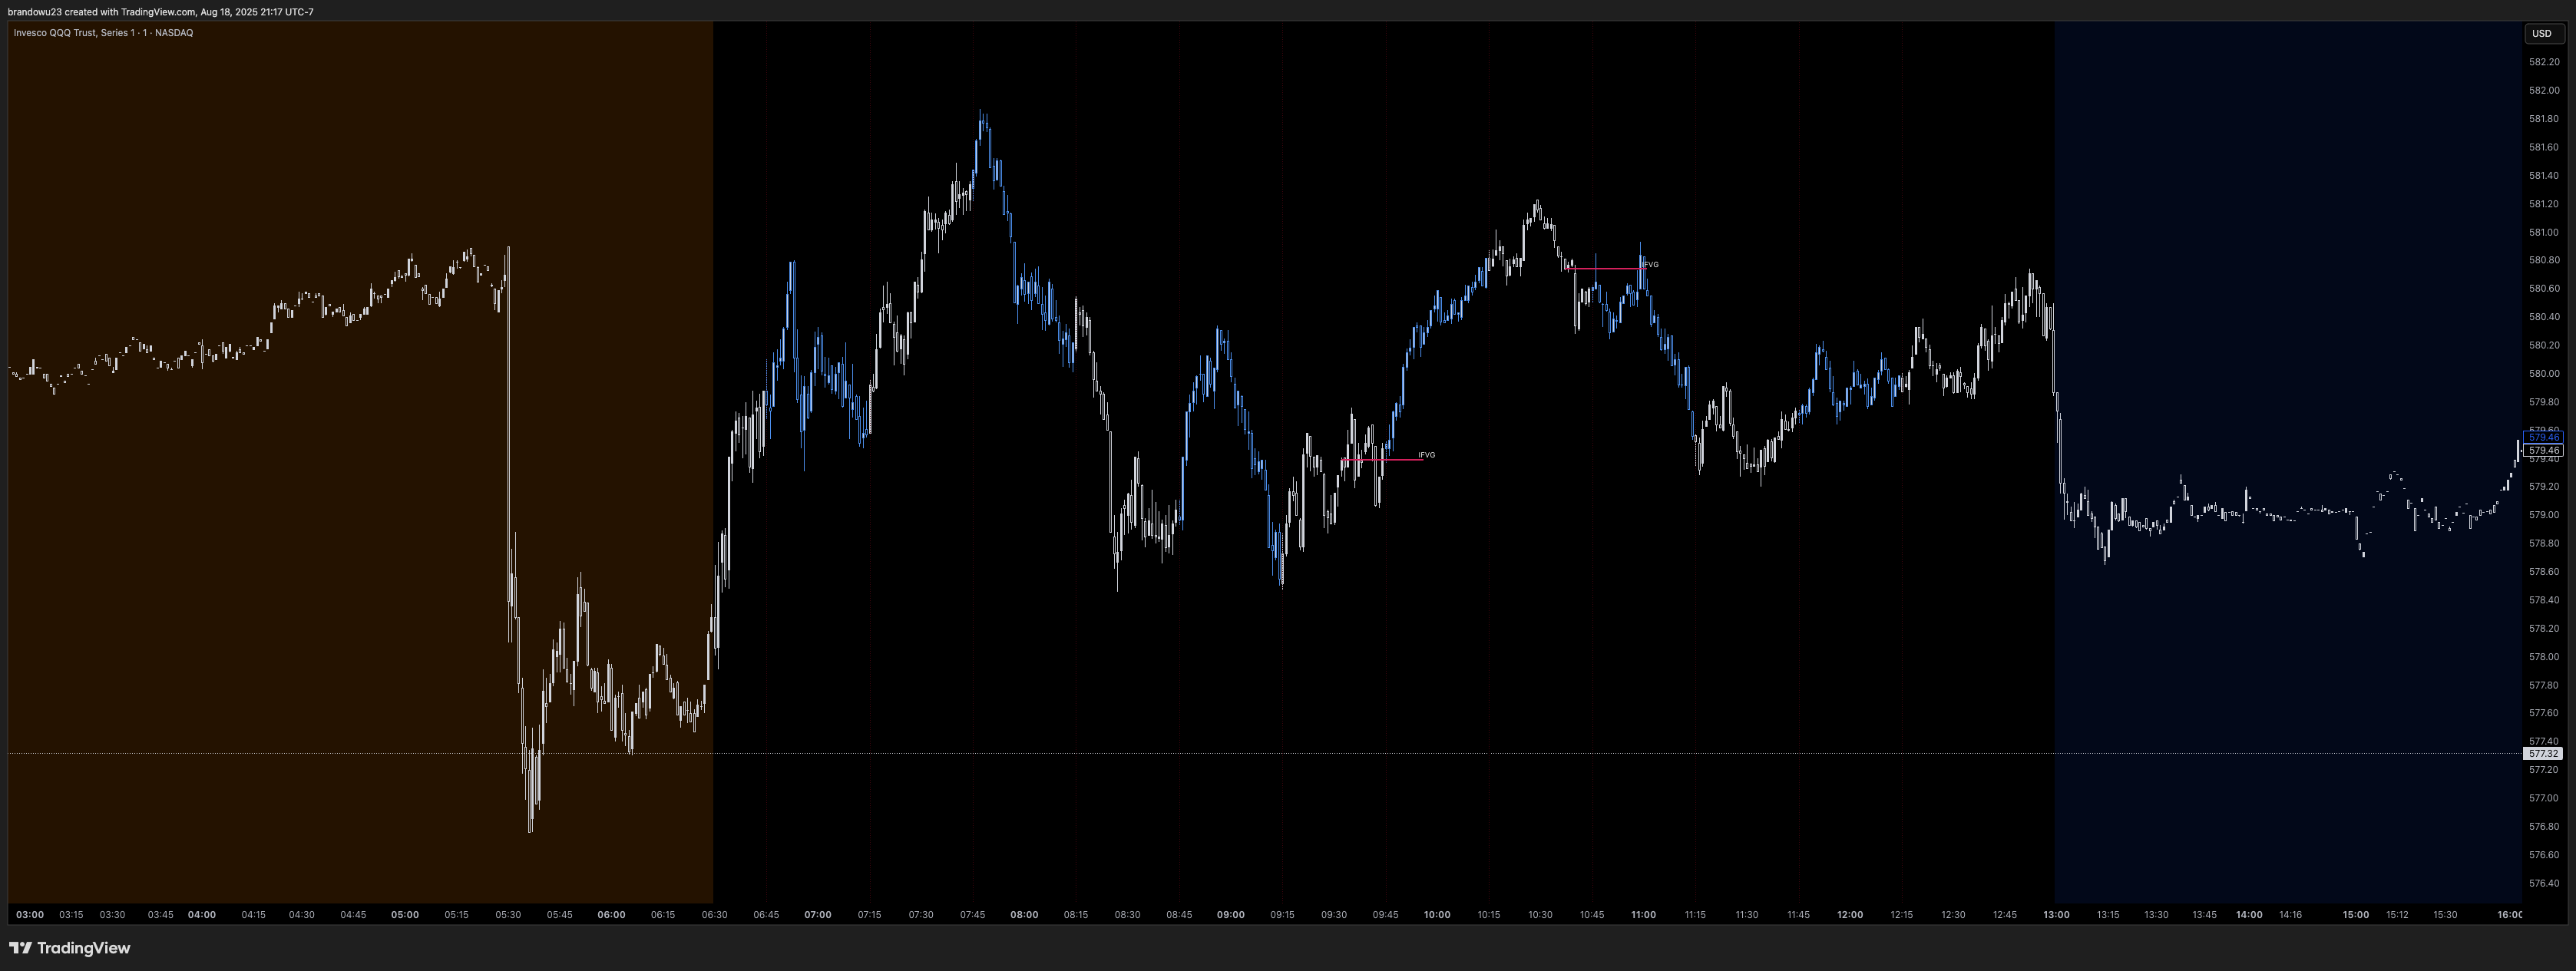Click the 13:00 time axis label
Screen dimensions: 2576x971
[x=2056, y=915]
